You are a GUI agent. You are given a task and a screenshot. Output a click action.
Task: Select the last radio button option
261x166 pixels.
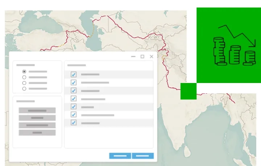pos(24,88)
